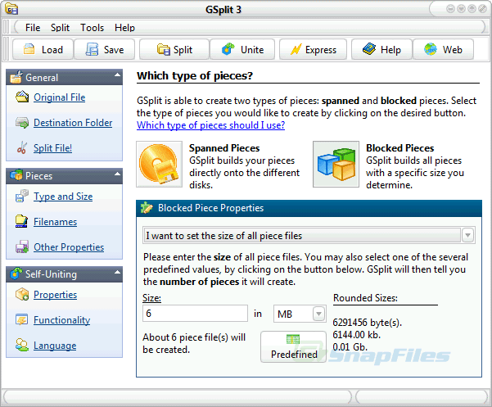Open 'Which type of pieces should I use?' link

pyautogui.click(x=210, y=125)
